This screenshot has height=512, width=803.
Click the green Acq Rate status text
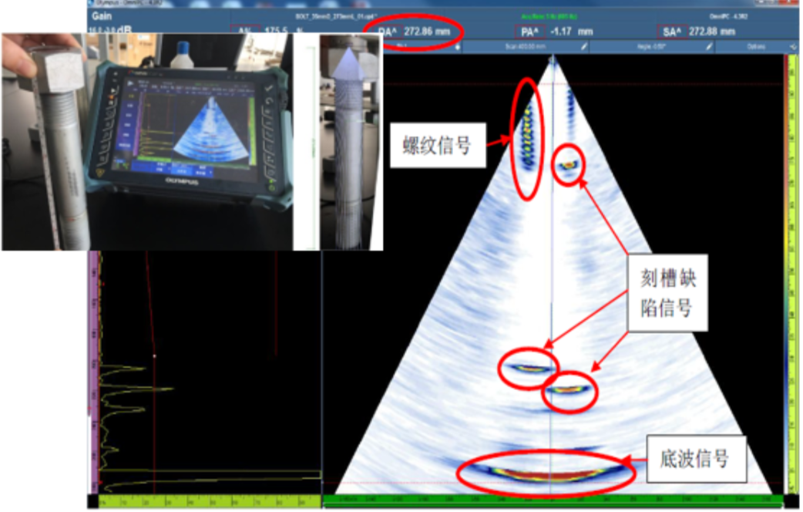pyautogui.click(x=548, y=16)
